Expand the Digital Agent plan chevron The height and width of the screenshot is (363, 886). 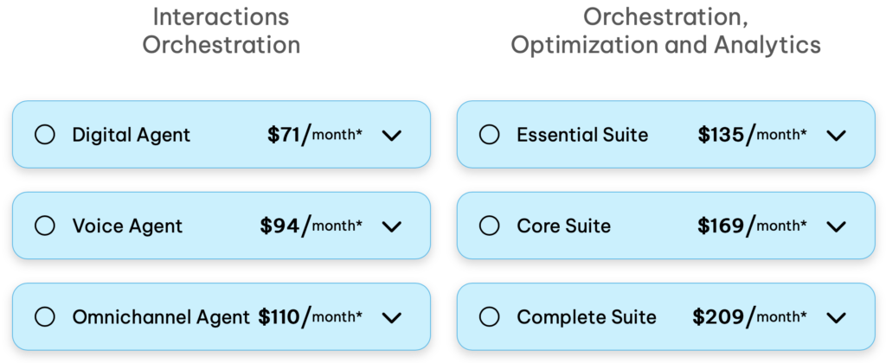392,136
